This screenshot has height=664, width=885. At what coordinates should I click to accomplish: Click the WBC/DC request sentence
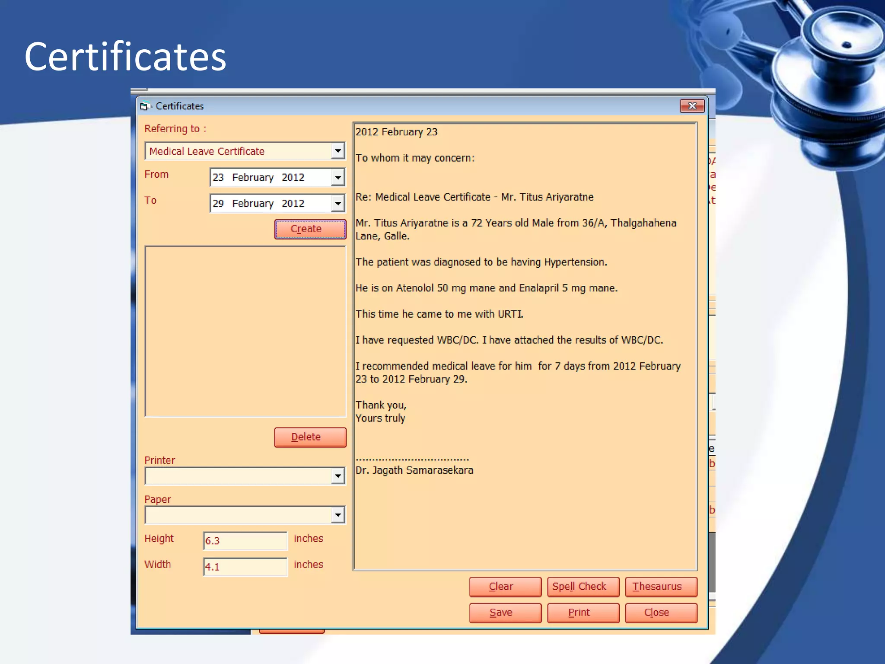click(x=509, y=340)
